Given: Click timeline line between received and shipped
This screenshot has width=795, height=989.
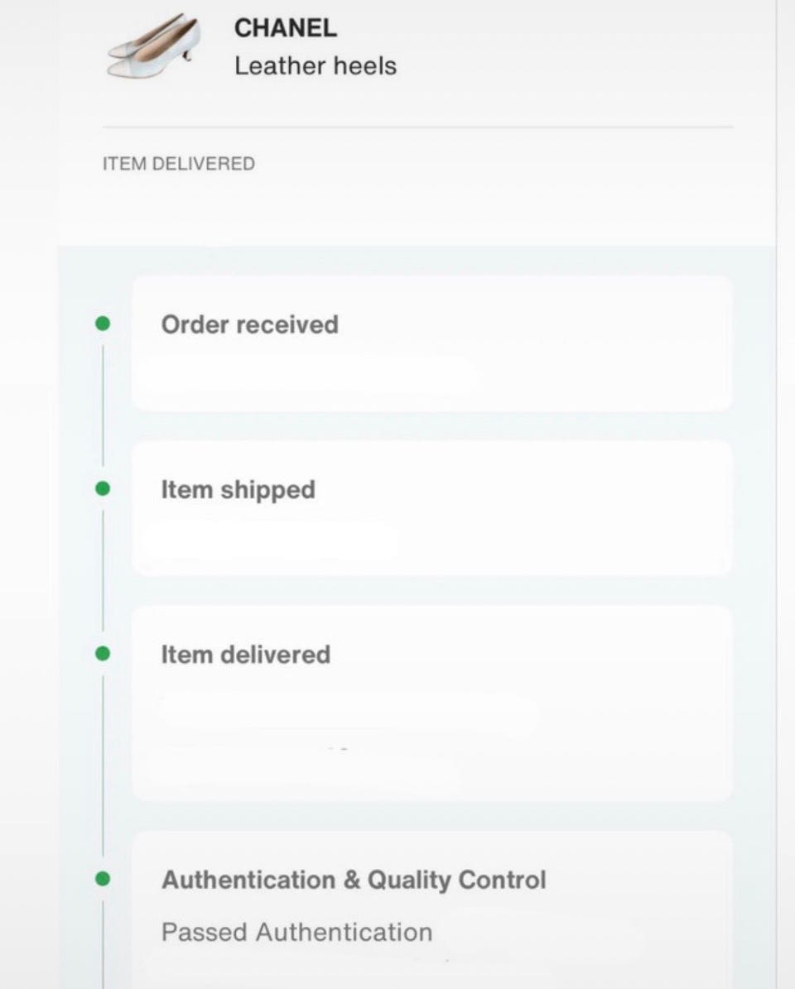Looking at the screenshot, I should tap(103, 405).
